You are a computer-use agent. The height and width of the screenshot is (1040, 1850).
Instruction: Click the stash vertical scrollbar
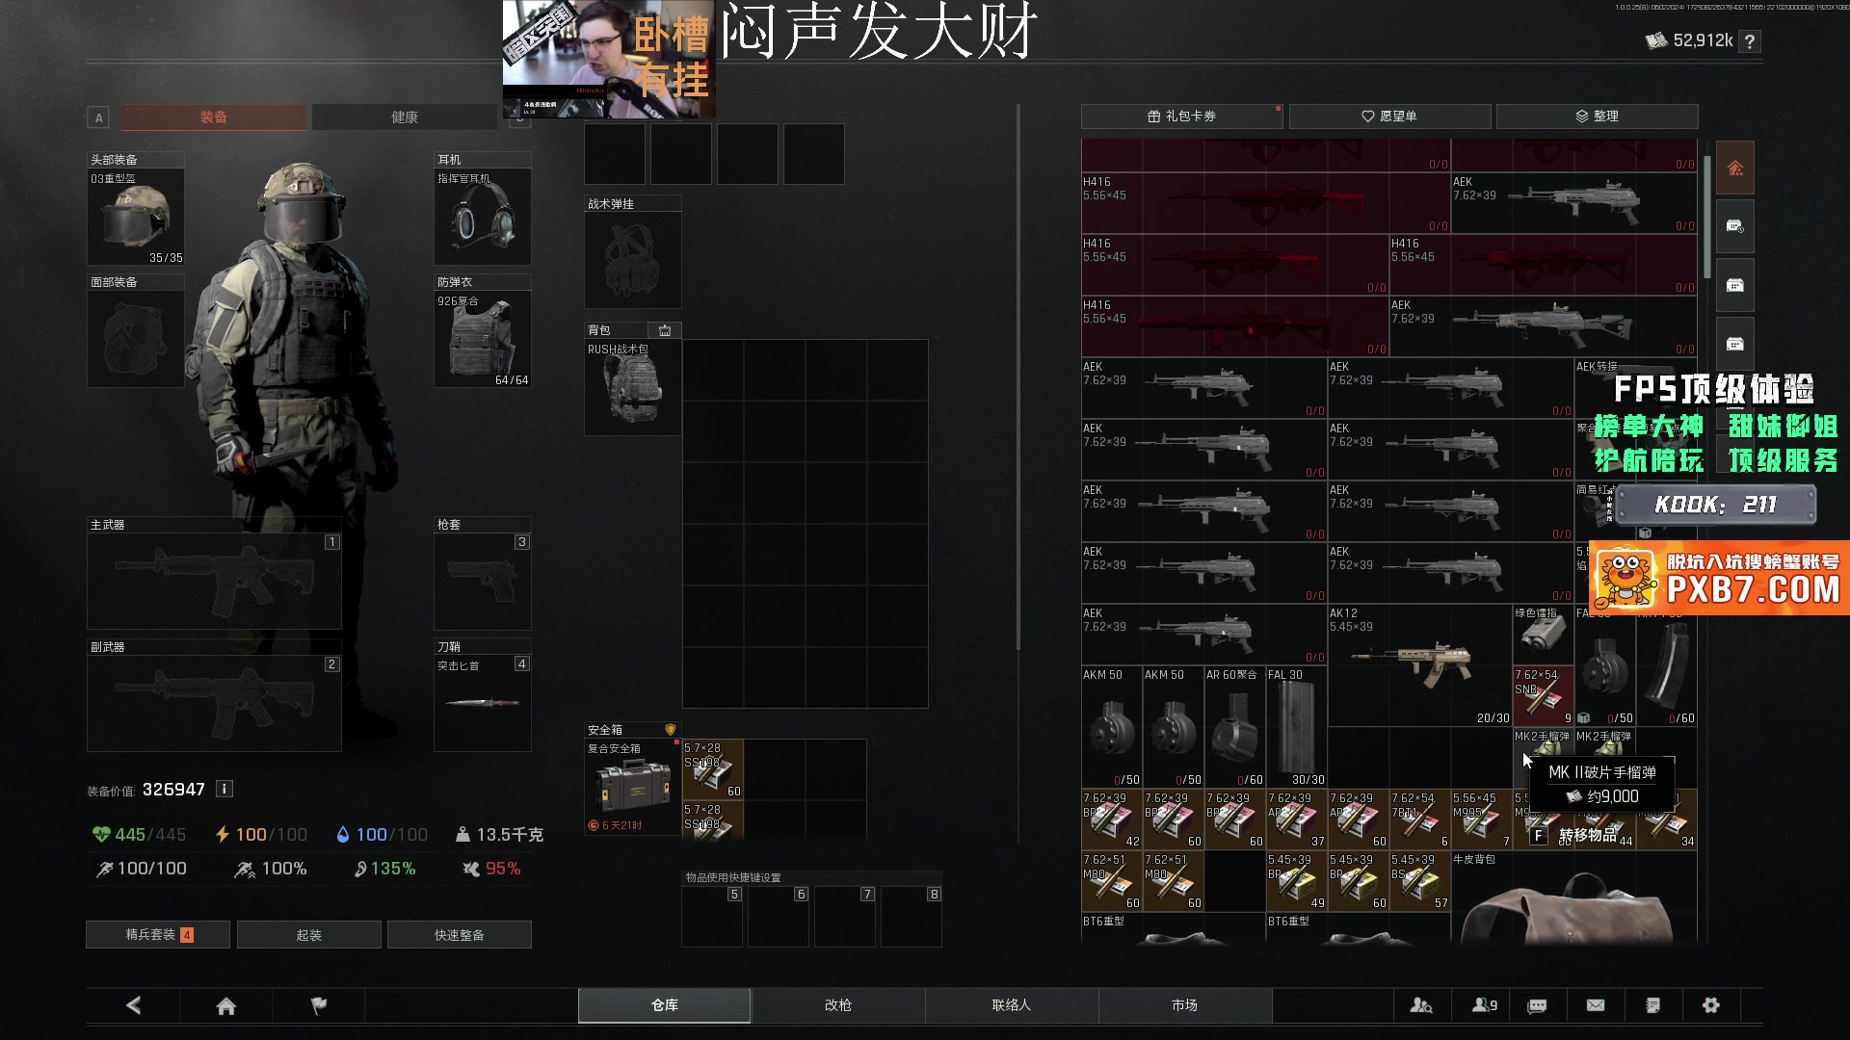coord(1706,218)
